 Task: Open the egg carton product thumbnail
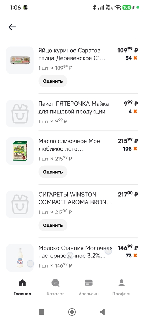click(20, 60)
